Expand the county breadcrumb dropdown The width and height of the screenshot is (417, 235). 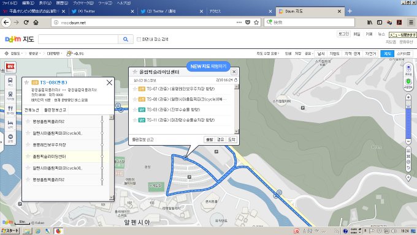point(40,54)
